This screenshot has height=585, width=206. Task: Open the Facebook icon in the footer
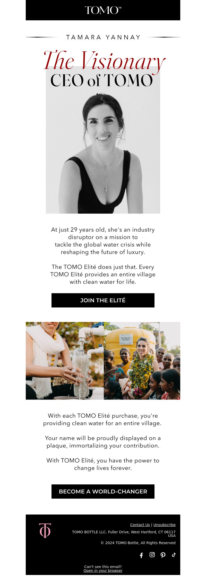[141, 555]
